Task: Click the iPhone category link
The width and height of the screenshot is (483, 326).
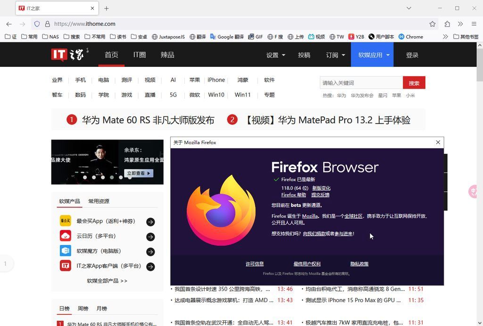Action: [x=216, y=80]
